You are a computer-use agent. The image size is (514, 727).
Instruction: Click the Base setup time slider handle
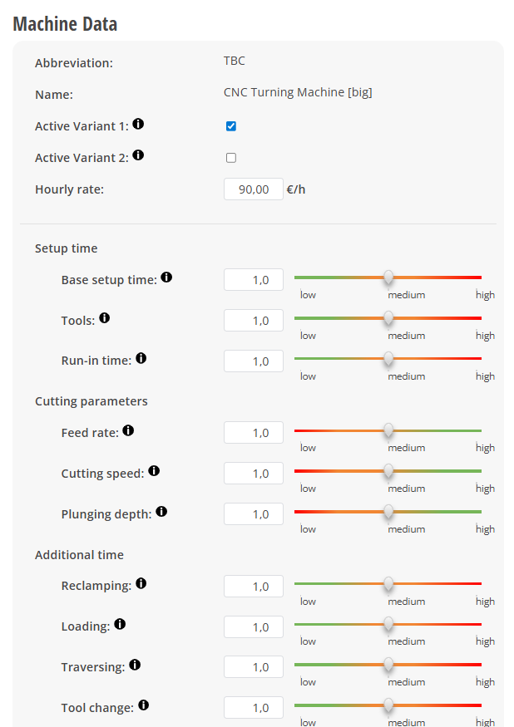click(x=388, y=278)
